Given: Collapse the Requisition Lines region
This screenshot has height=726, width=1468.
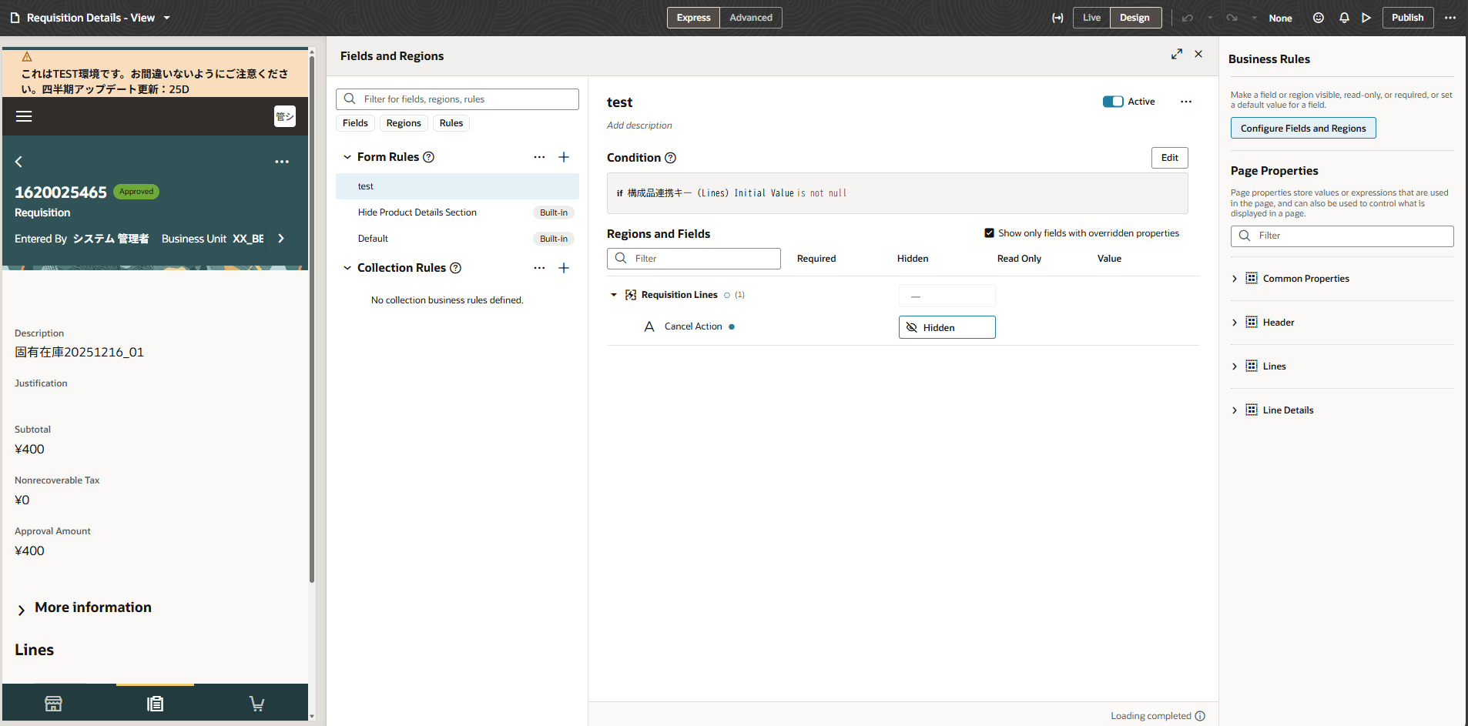Looking at the screenshot, I should coord(614,294).
